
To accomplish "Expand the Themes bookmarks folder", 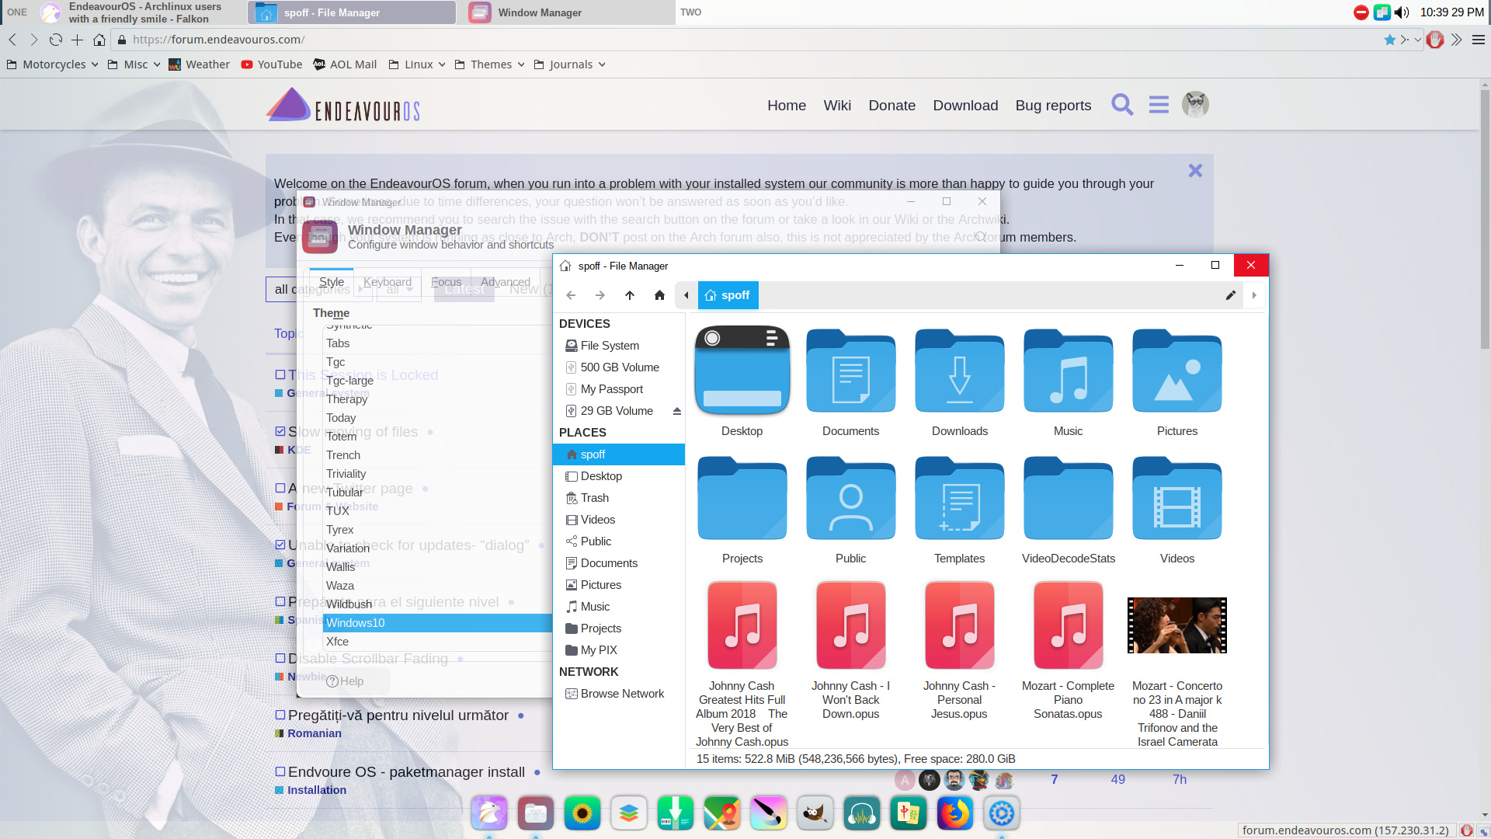I will pos(490,64).
